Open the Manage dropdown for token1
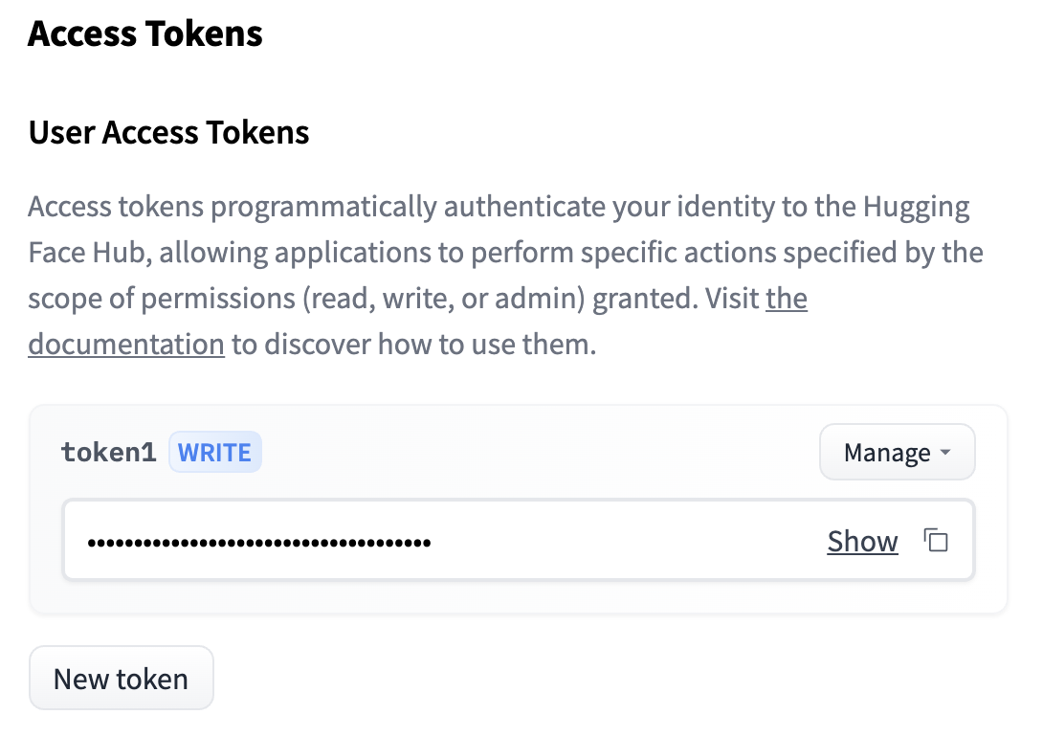1043x737 pixels. click(x=897, y=453)
